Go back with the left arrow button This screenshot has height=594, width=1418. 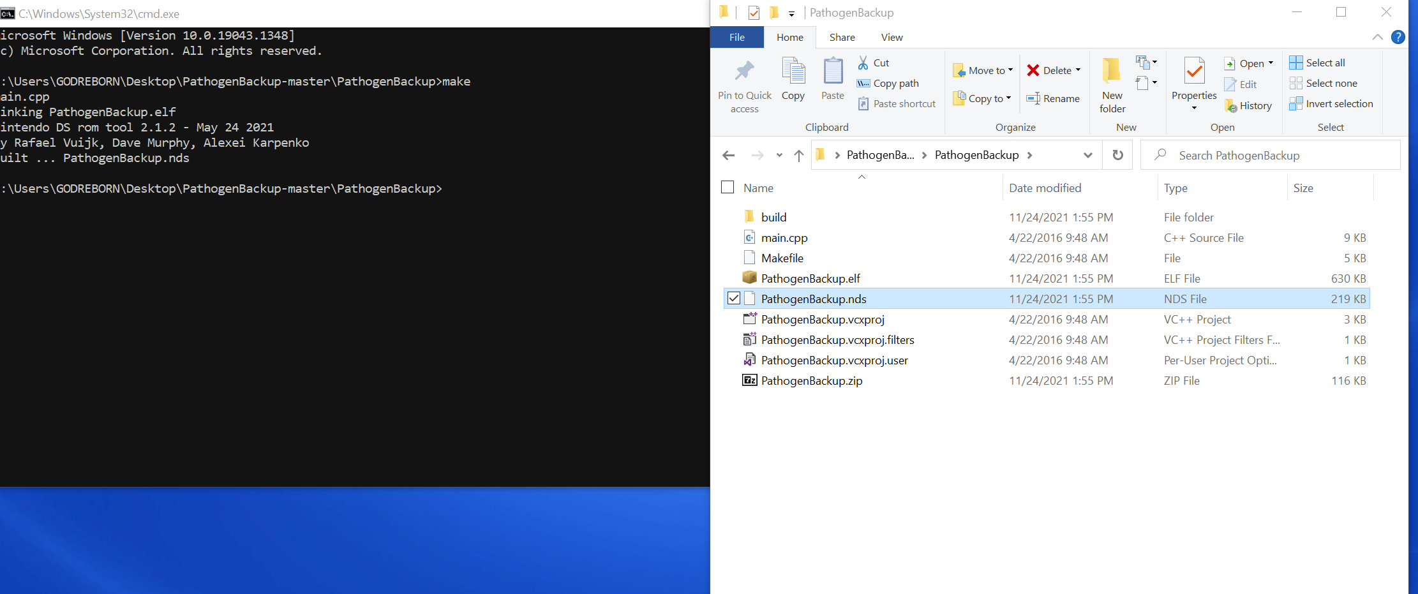click(728, 155)
